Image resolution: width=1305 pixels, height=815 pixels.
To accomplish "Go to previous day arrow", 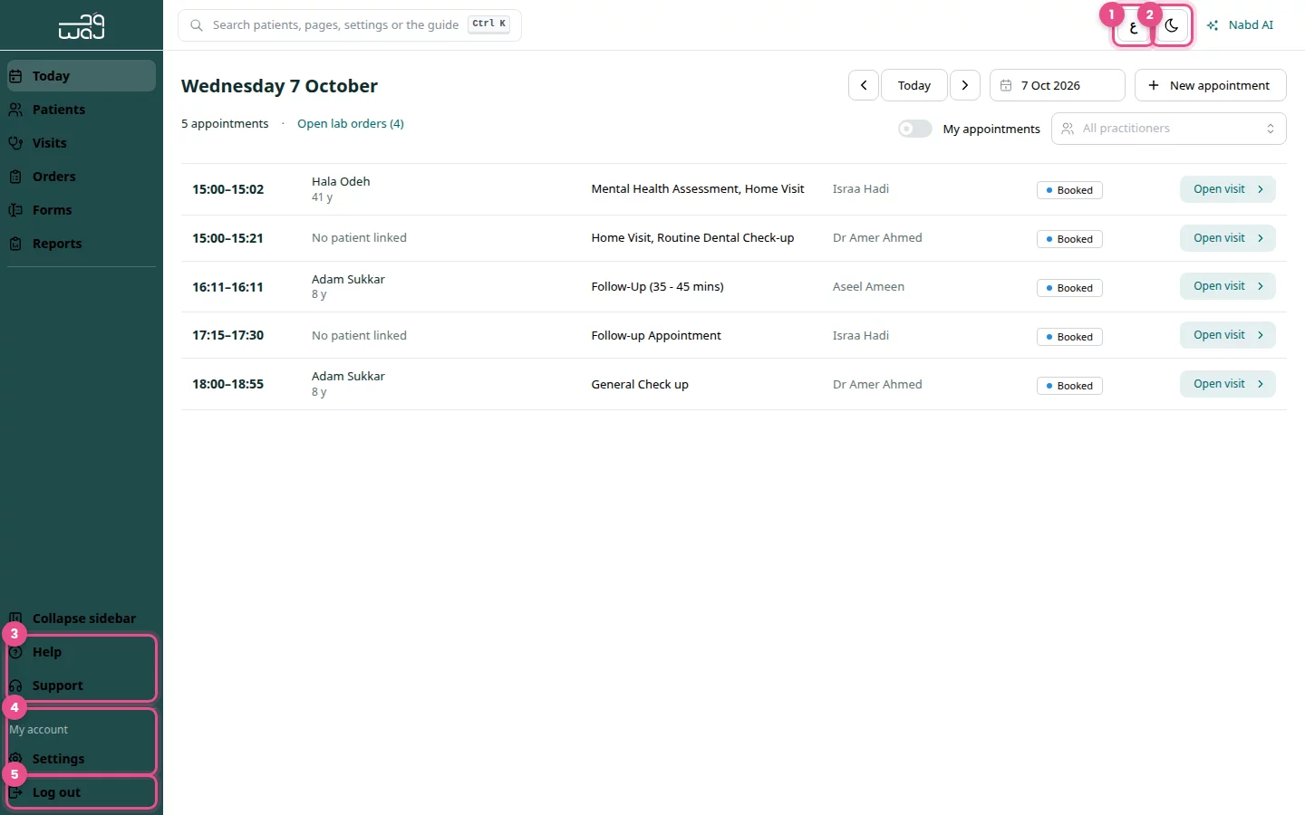I will click(x=864, y=85).
